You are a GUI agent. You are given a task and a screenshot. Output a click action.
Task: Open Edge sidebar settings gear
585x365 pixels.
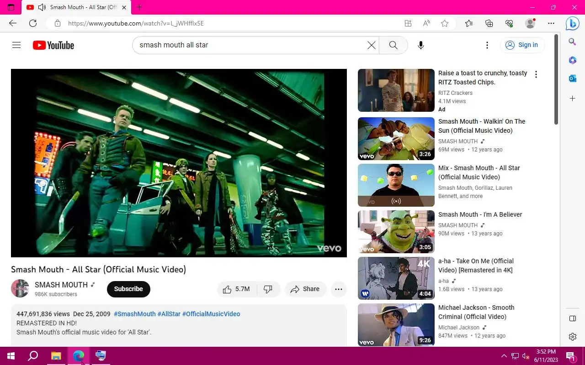coord(573,337)
